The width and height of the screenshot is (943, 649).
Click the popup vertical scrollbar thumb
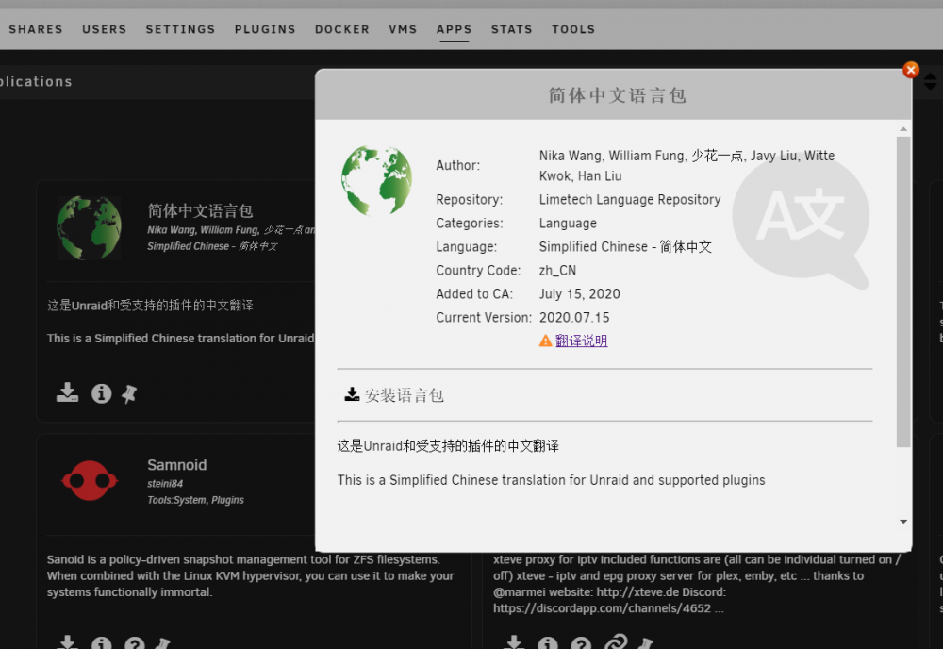click(903, 291)
